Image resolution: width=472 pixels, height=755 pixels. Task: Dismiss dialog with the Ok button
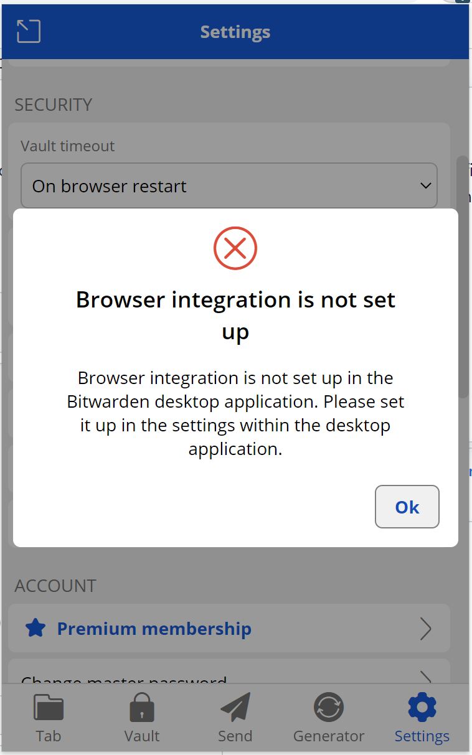407,507
